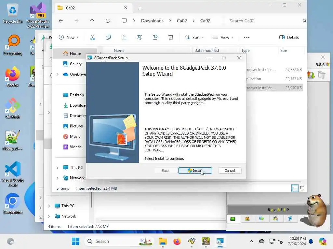
Task: Select Home in the navigation pane
Action: click(75, 53)
